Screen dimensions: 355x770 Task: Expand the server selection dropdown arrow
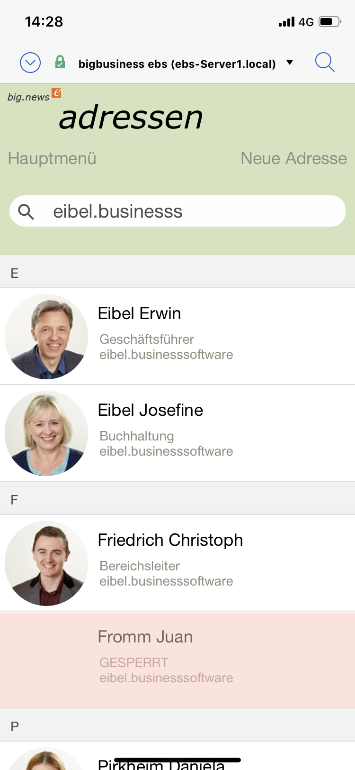pyautogui.click(x=290, y=63)
